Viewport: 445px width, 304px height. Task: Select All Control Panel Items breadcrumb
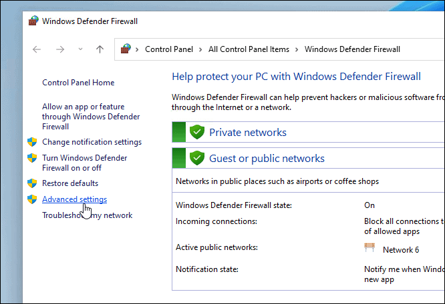coord(249,49)
